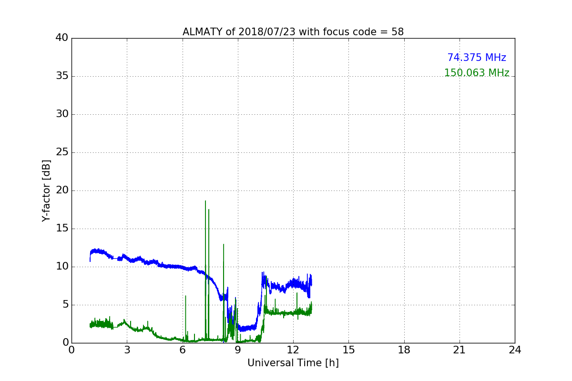Click x-axis tick label '3'
572x381 pixels.
click(x=127, y=350)
